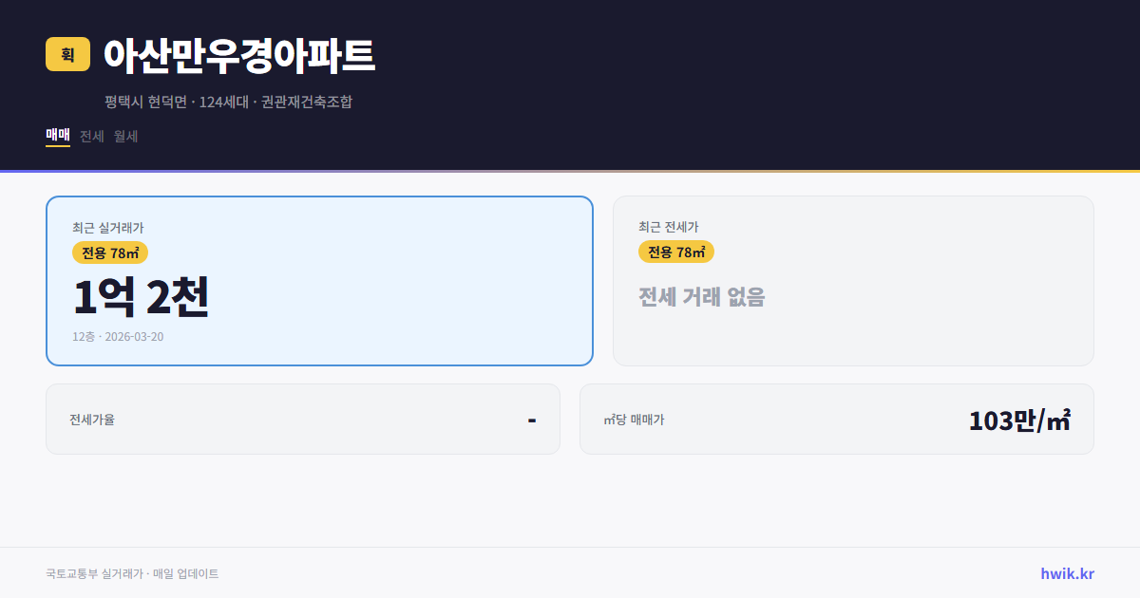Open the 매매 tab
Image resolution: width=1140 pixels, height=598 pixels.
point(57,136)
